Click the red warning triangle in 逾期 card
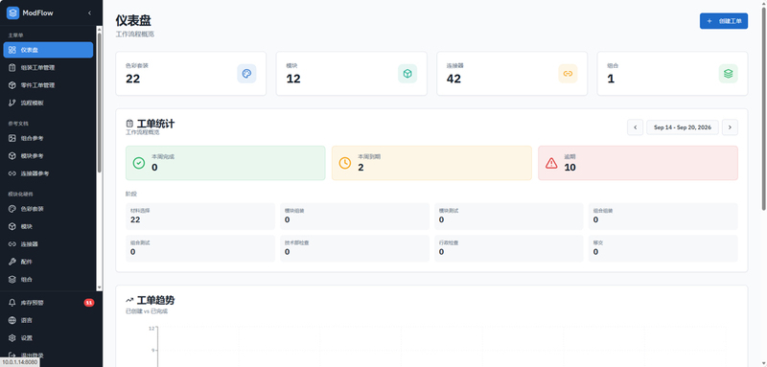 551,163
